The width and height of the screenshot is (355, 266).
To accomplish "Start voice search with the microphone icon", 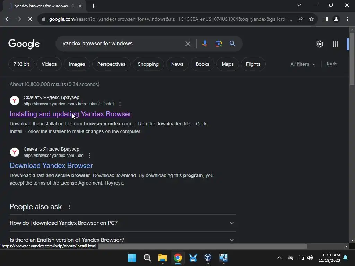I will [x=205, y=43].
